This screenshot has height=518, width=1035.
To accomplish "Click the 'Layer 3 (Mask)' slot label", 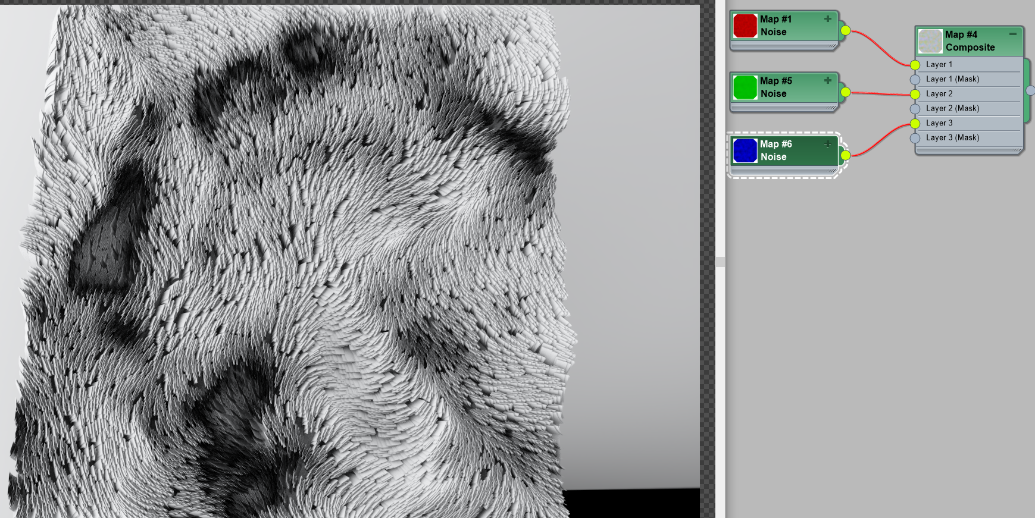I will click(952, 137).
